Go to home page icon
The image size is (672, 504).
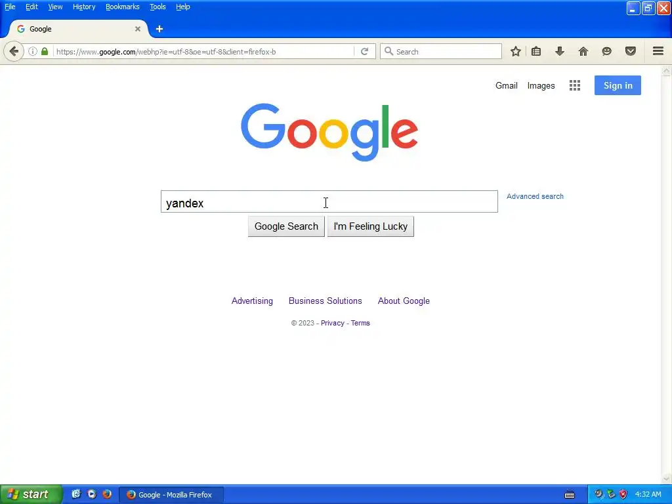point(583,51)
